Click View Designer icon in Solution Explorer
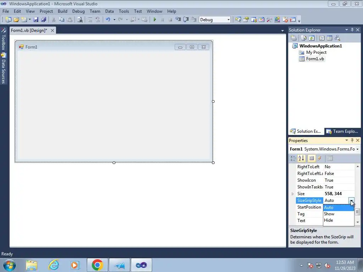 329,38
